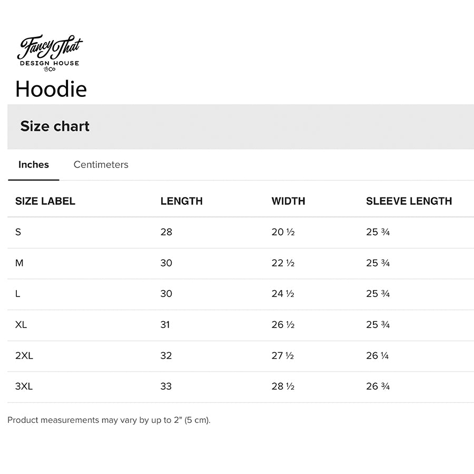Click the SIZE LABEL column header

45,201
